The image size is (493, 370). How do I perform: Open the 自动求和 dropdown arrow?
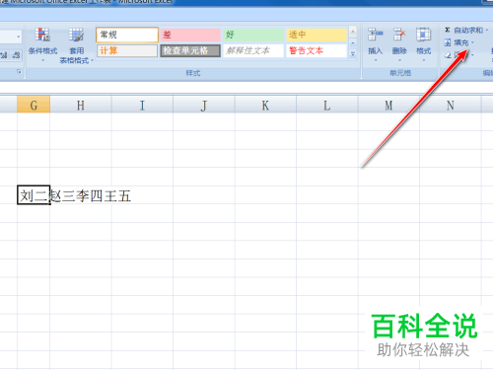pos(487,31)
